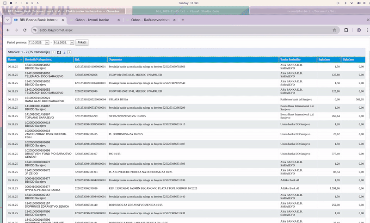
Task: Open page 2 of transactions
Action: [64, 53]
